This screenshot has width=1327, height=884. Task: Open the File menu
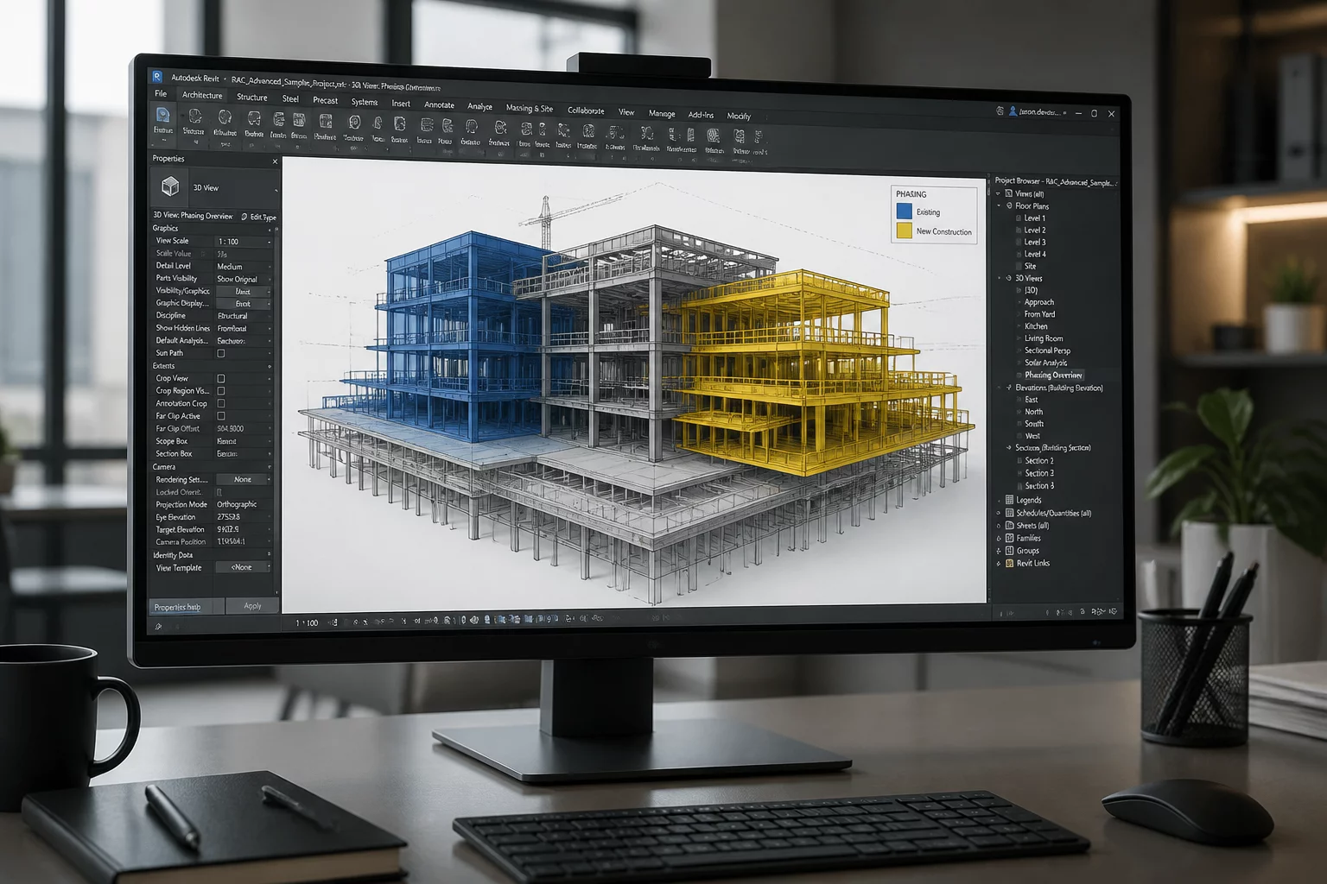click(x=161, y=93)
